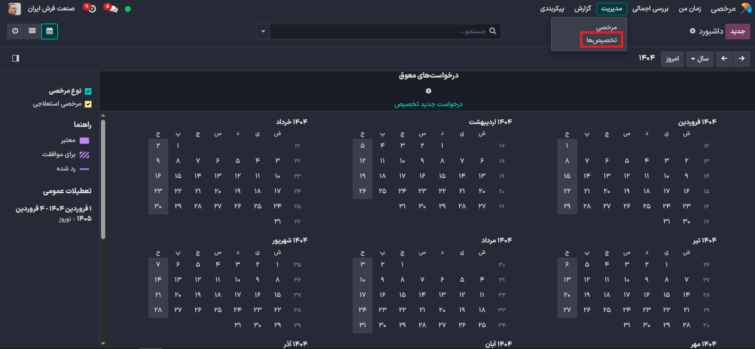755x349 pixels.
Task: Go to the next year with right arrow
Action: click(x=741, y=58)
